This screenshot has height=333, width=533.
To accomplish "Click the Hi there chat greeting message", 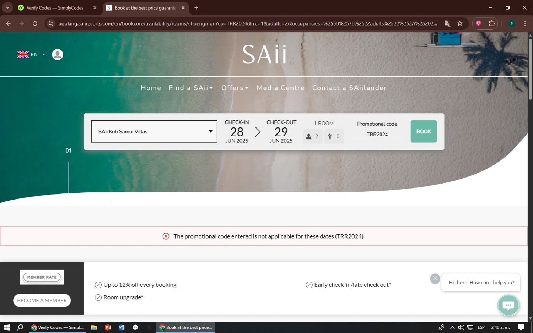I will tap(481, 283).
